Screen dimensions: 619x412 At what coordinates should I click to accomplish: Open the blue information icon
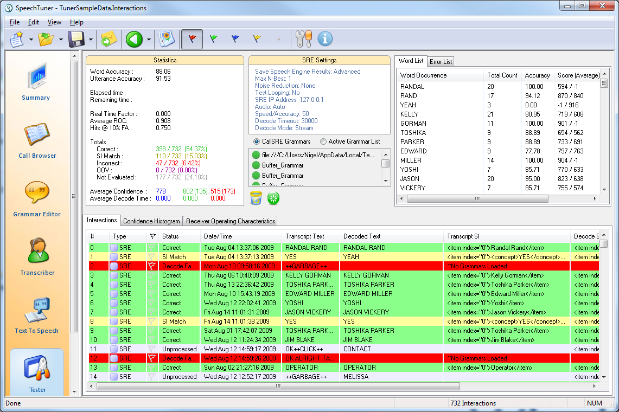click(325, 39)
